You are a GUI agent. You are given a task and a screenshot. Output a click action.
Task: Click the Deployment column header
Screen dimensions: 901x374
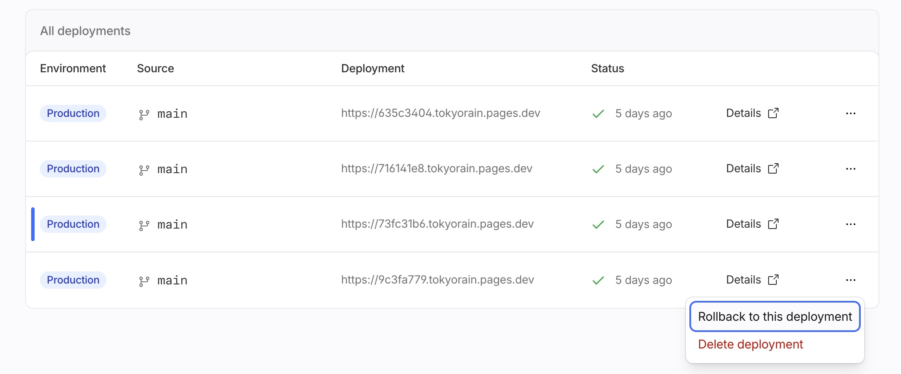[373, 68]
